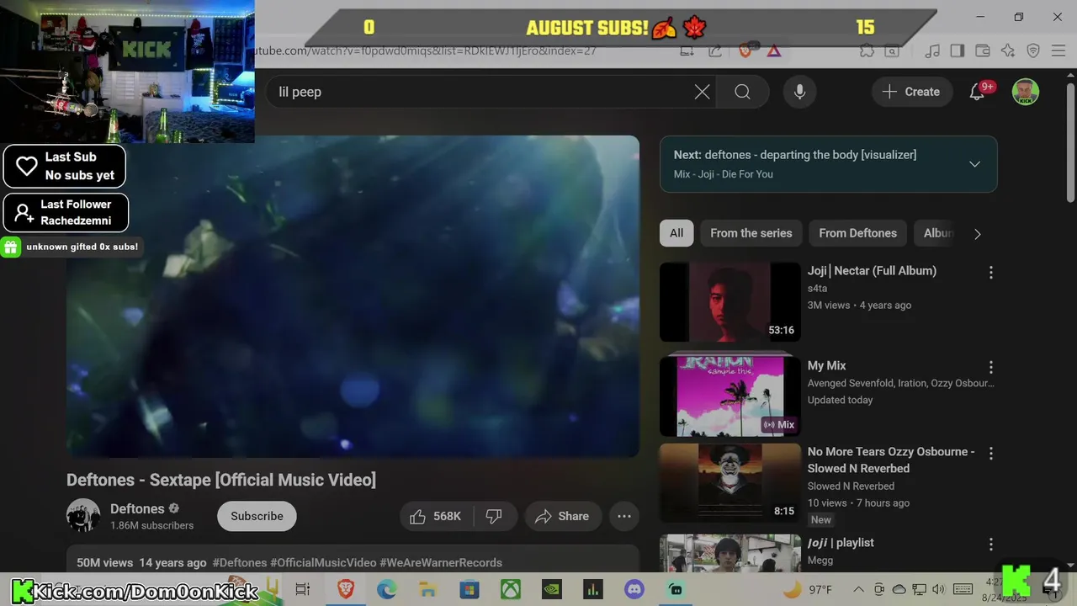Open Microsoft Edge from the taskbar

click(x=387, y=589)
